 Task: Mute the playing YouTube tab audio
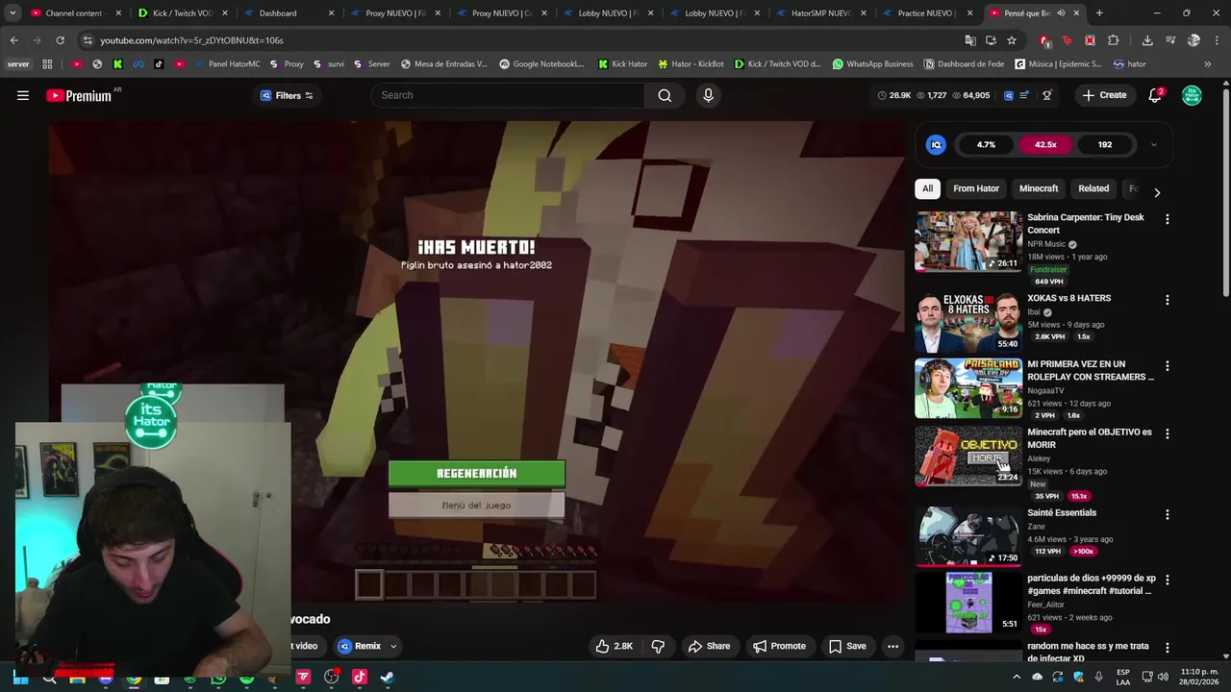pos(1060,13)
